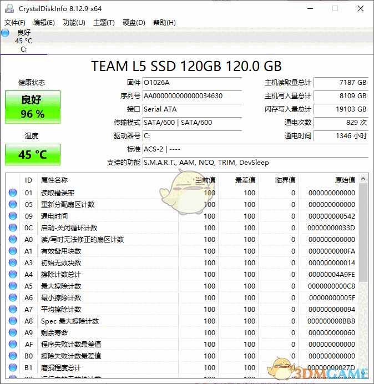Viewport: 374px width, 384px height.
Task: Click the supported features field S.M.A.R.T., AAM
Action: [255, 163]
